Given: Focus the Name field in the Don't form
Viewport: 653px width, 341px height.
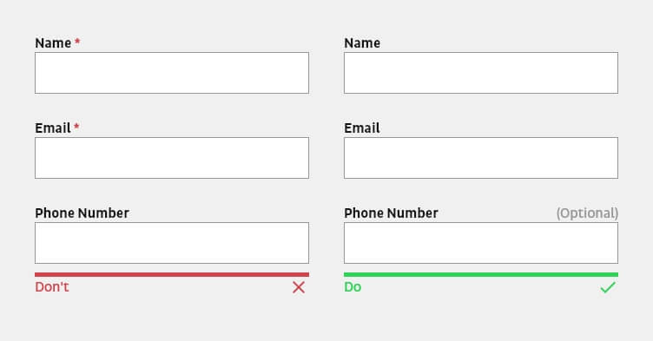Looking at the screenshot, I should tap(172, 73).
